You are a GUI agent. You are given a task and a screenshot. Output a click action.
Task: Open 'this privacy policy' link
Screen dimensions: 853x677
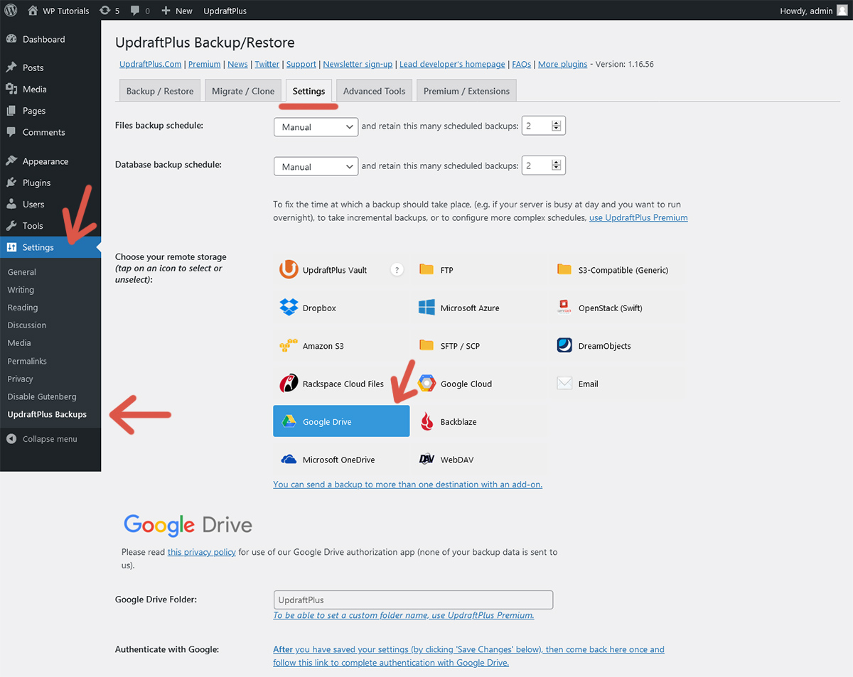click(x=202, y=552)
